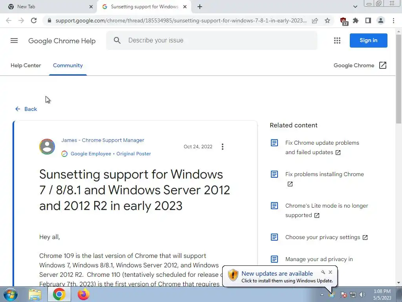Click the page vertical scrollbar thumb
402x302 pixels.
click(399, 79)
